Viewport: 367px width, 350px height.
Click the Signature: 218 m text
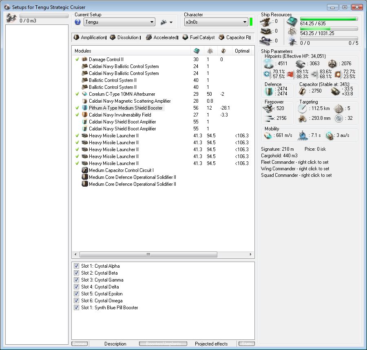pyautogui.click(x=277, y=149)
